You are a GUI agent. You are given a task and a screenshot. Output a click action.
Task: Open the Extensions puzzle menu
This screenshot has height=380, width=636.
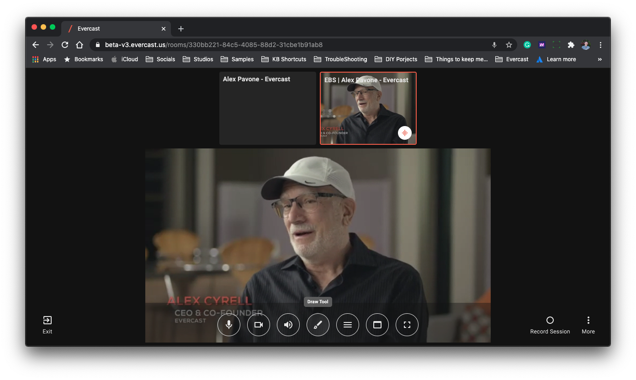(x=571, y=45)
